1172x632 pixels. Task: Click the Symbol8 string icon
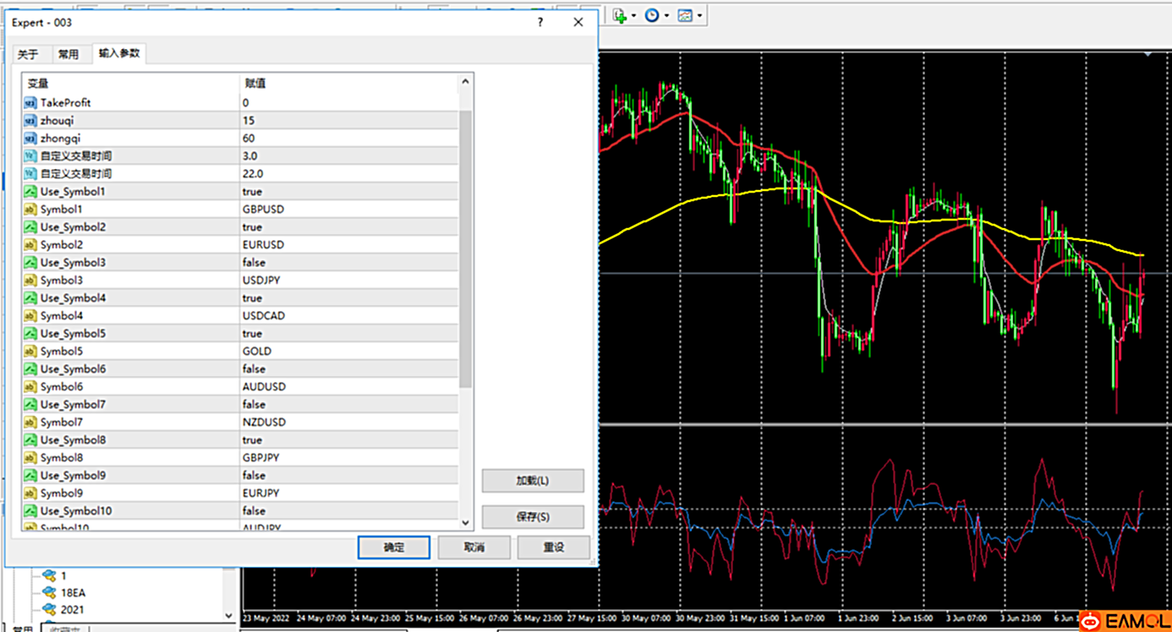pyautogui.click(x=30, y=457)
